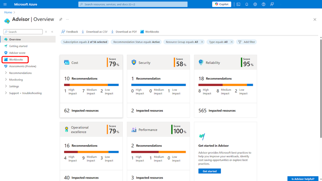Collapse the sidebar with the double chevron

click(52, 32)
